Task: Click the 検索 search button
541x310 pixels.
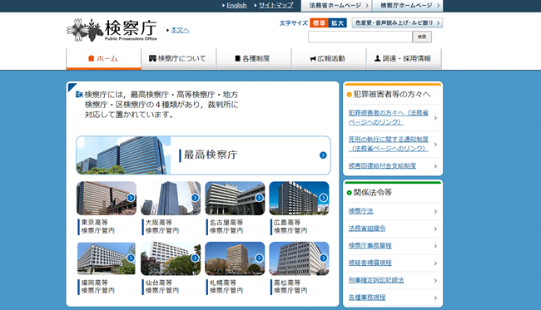Action: pyautogui.click(x=422, y=37)
